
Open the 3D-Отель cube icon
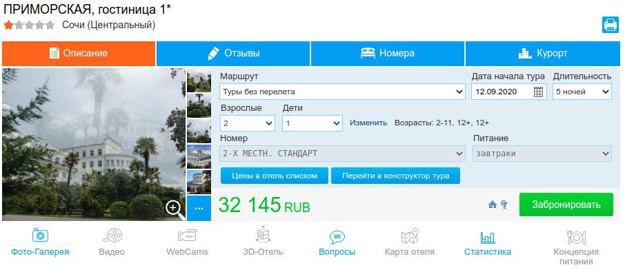click(263, 235)
